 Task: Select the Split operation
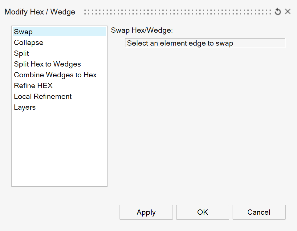(22, 53)
